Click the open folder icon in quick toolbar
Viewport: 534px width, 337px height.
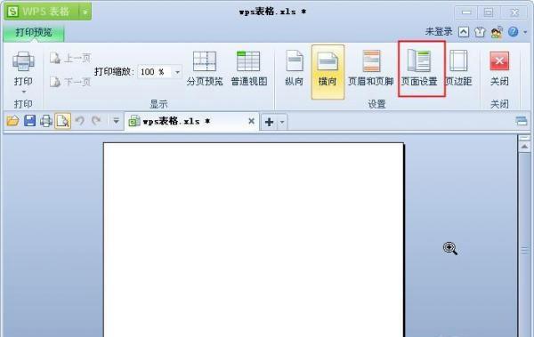pos(12,121)
